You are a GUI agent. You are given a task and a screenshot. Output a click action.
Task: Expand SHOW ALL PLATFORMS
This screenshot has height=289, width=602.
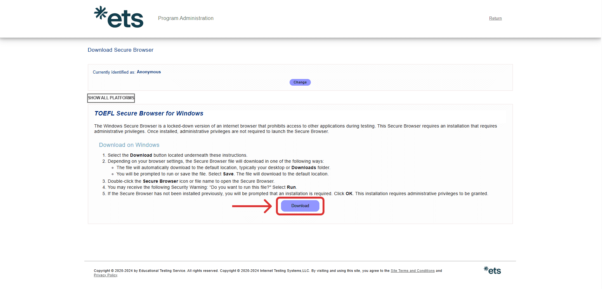(111, 98)
